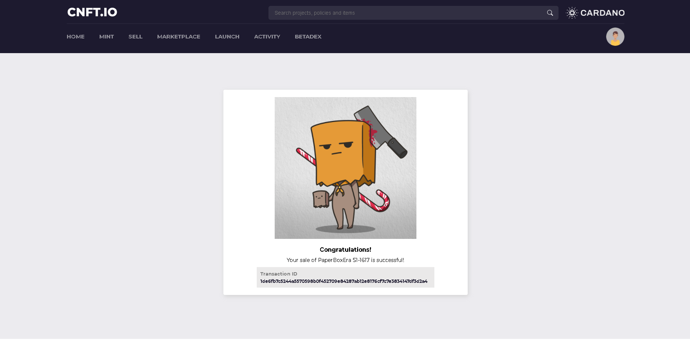Open the MARKETPLACE tab

click(x=178, y=37)
